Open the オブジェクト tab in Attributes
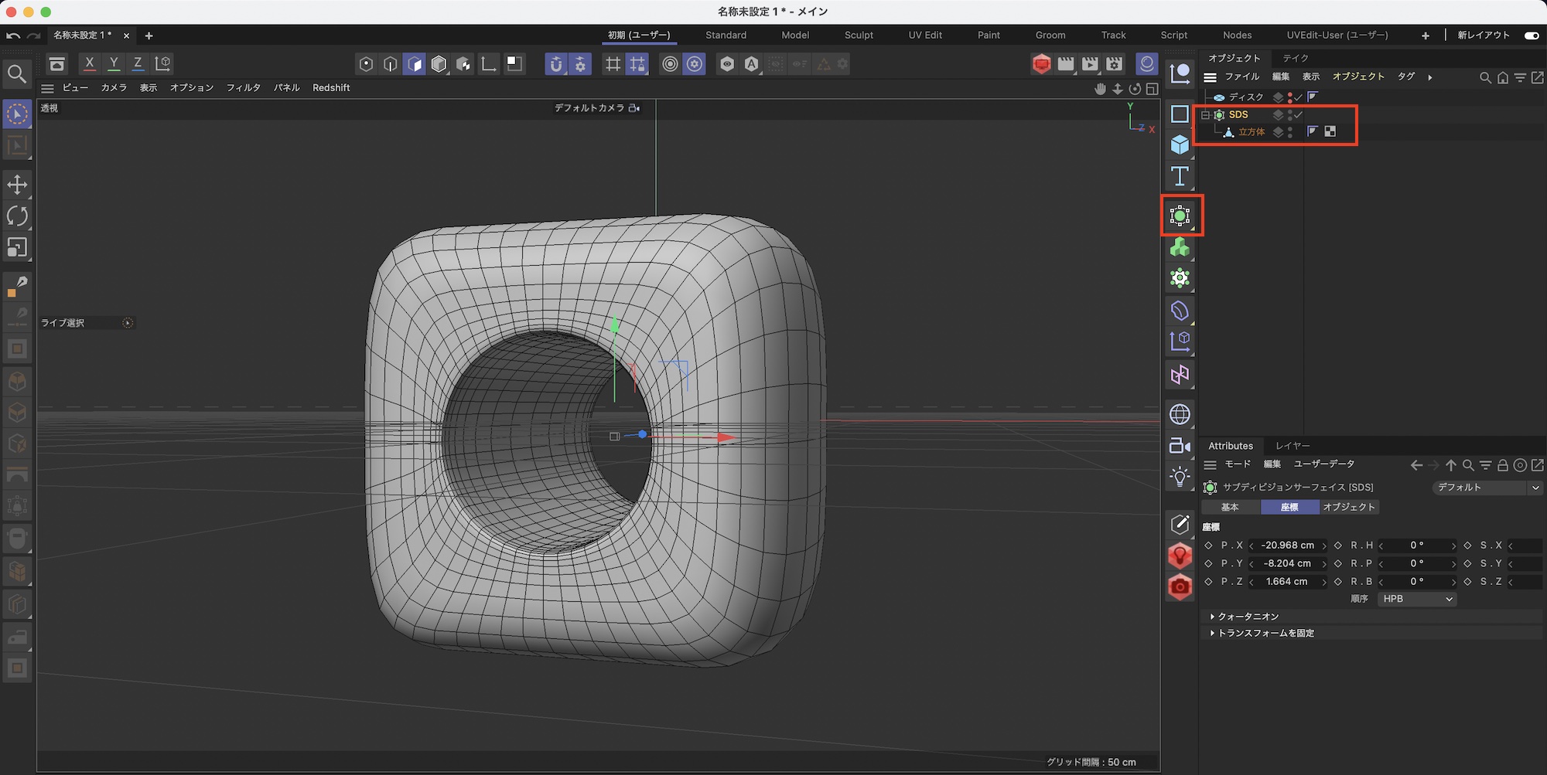This screenshot has height=775, width=1547. (1349, 507)
